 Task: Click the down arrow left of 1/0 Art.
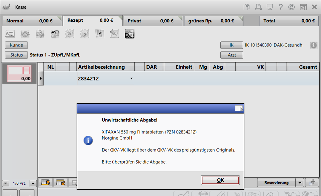(6, 183)
